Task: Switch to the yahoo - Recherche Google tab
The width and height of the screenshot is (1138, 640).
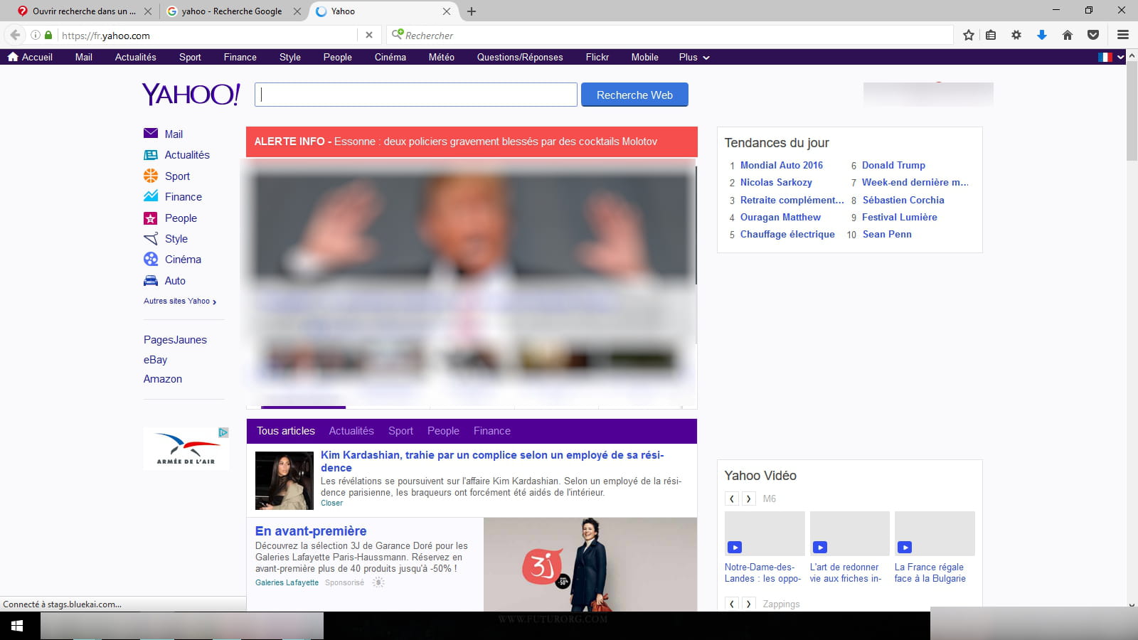Action: [233, 11]
